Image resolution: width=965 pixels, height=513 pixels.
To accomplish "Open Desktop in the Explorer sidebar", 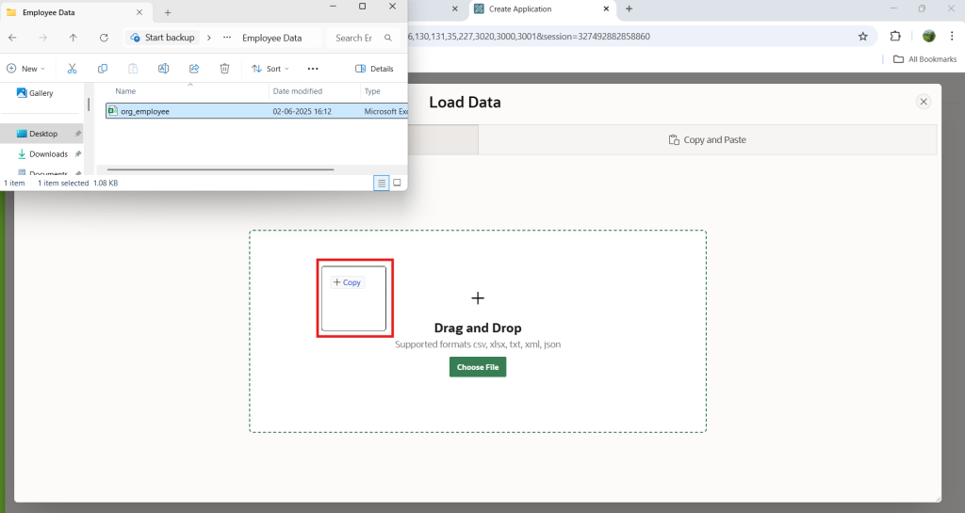I will click(43, 134).
